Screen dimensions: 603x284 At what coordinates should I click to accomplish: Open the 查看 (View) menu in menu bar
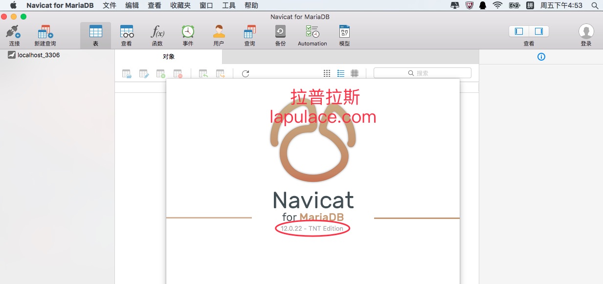coord(155,5)
